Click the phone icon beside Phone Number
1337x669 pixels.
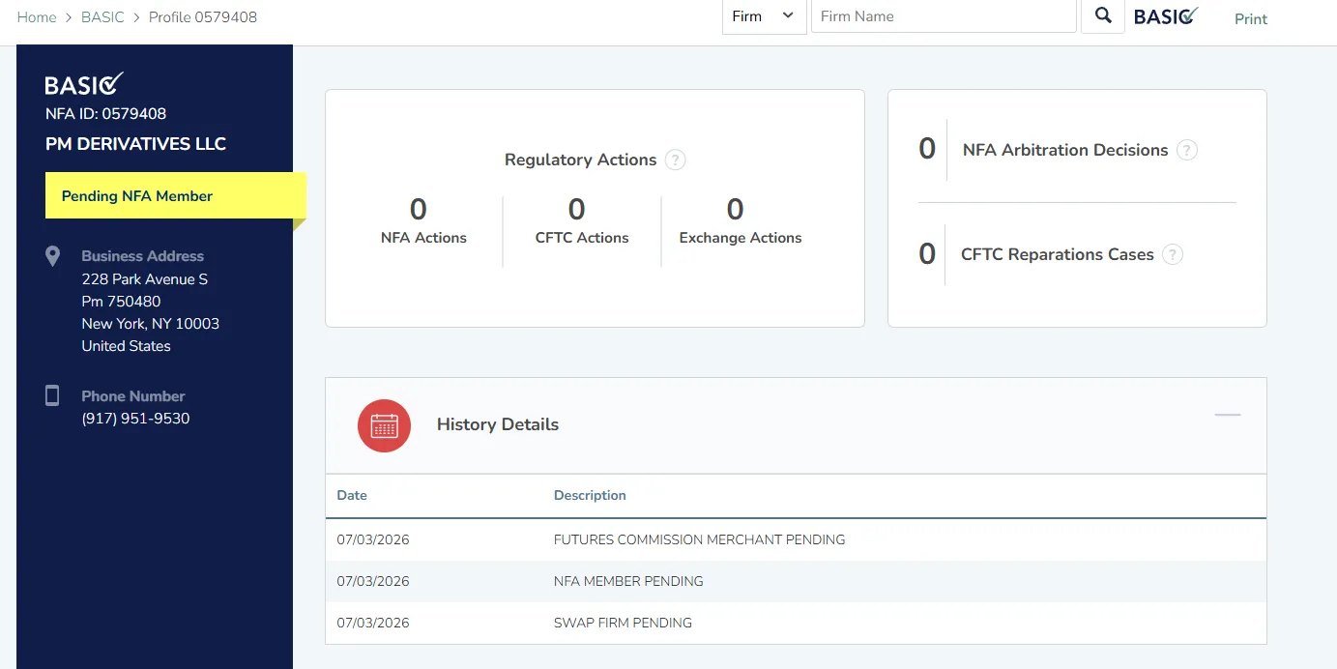tap(53, 395)
